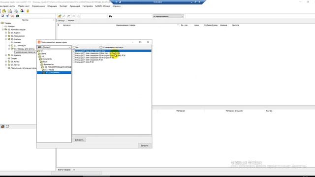315x177 pixels.
Task: Click the Наименование товара column header
Action: [126, 25]
